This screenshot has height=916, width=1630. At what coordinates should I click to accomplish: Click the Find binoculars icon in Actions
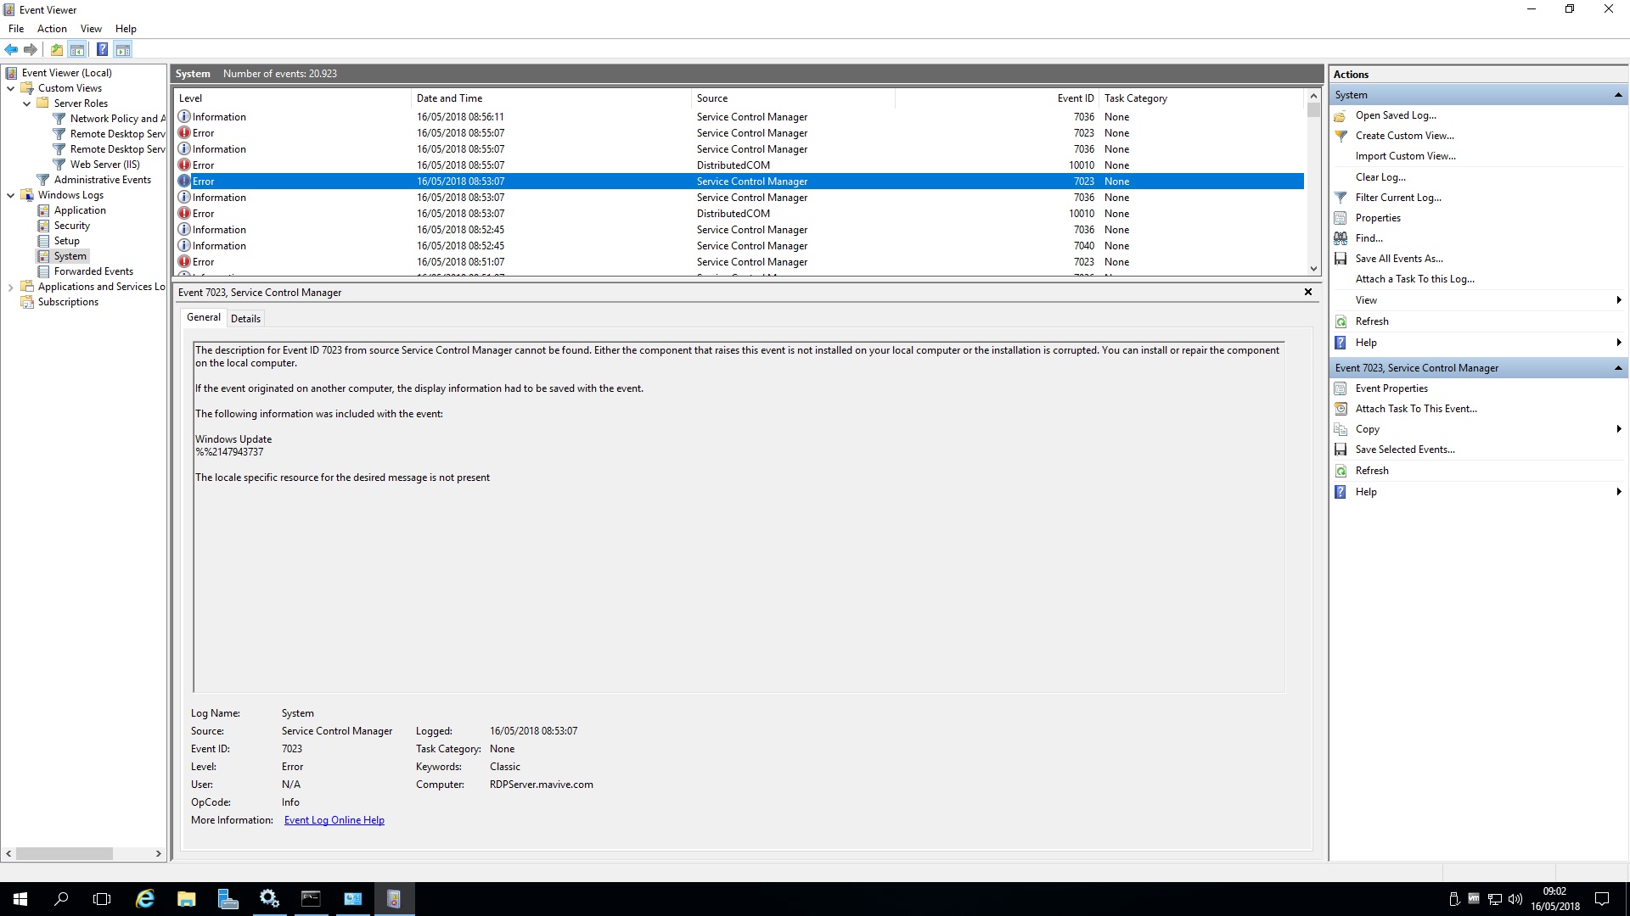[x=1341, y=238]
